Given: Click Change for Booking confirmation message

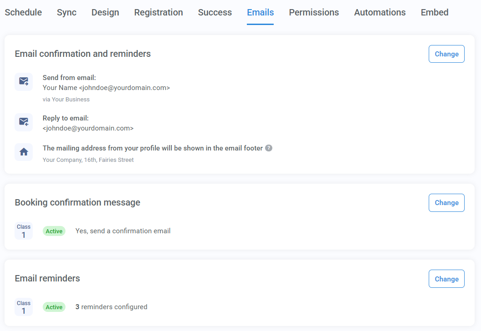Looking at the screenshot, I should [x=446, y=202].
